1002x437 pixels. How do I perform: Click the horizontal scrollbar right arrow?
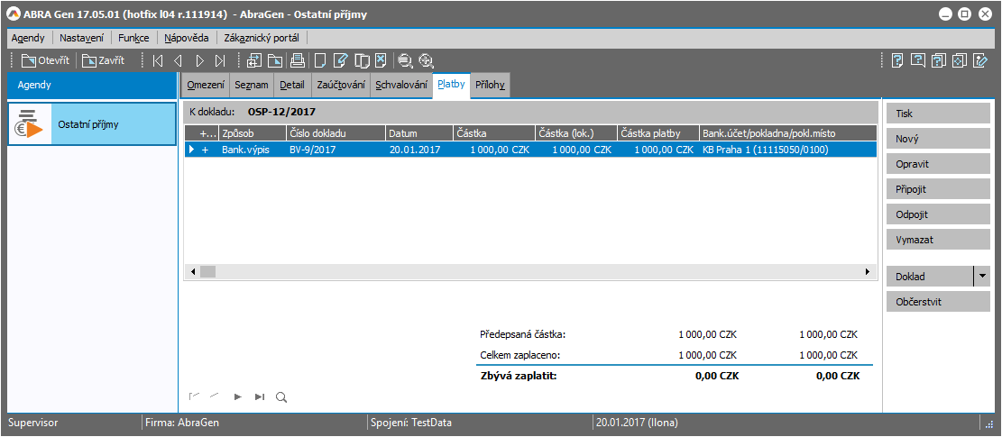[868, 271]
